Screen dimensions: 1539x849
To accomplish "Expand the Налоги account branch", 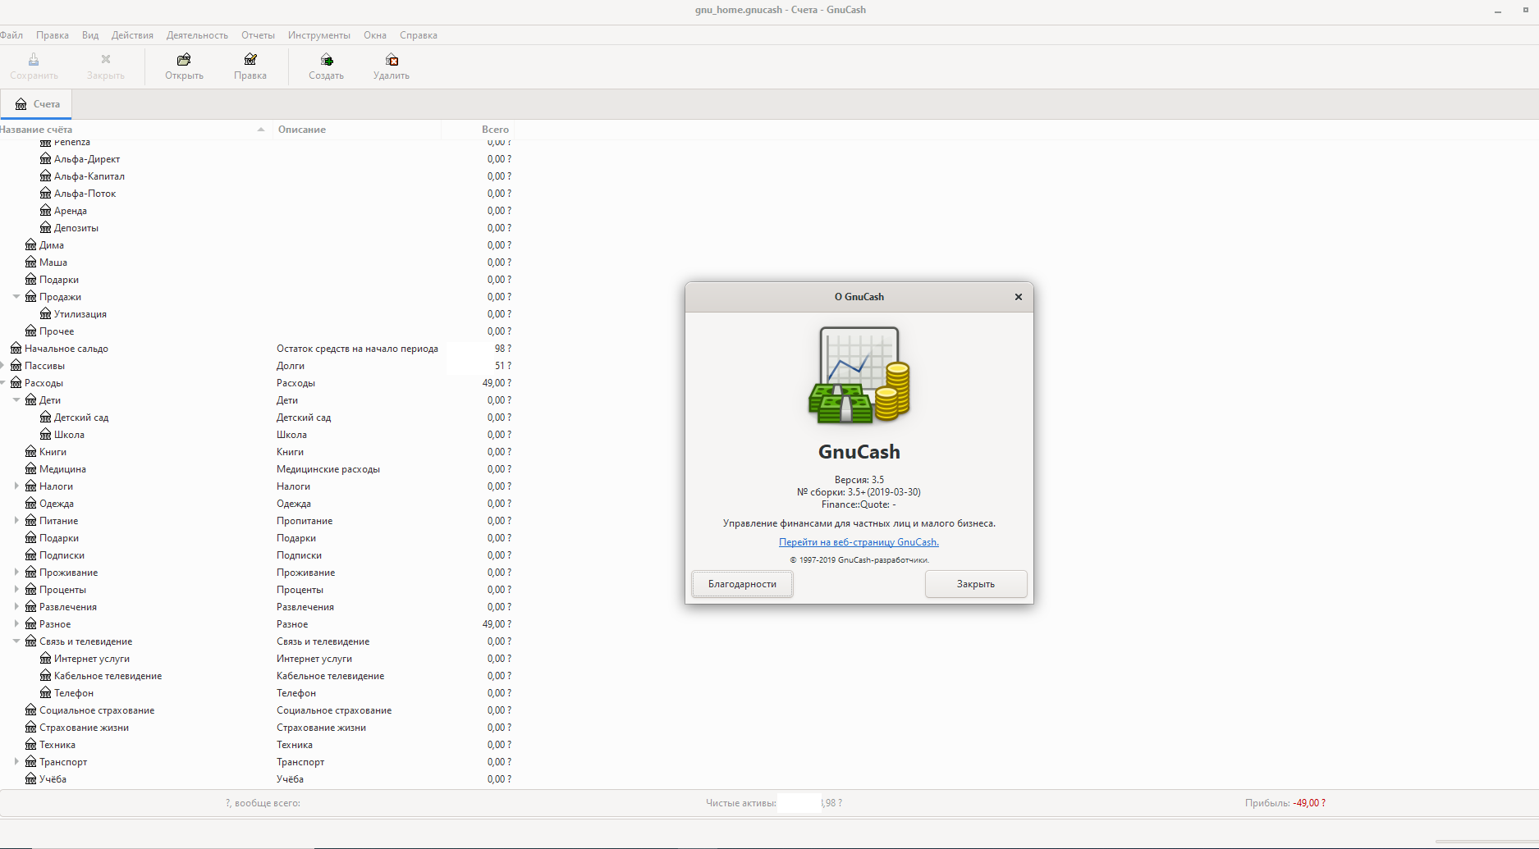I will [x=16, y=486].
